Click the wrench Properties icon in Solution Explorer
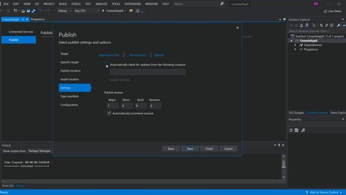The width and height of the screenshot is (346, 195). click(338, 25)
